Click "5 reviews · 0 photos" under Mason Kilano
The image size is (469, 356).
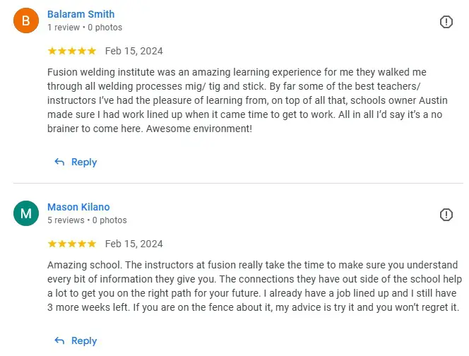pos(87,220)
